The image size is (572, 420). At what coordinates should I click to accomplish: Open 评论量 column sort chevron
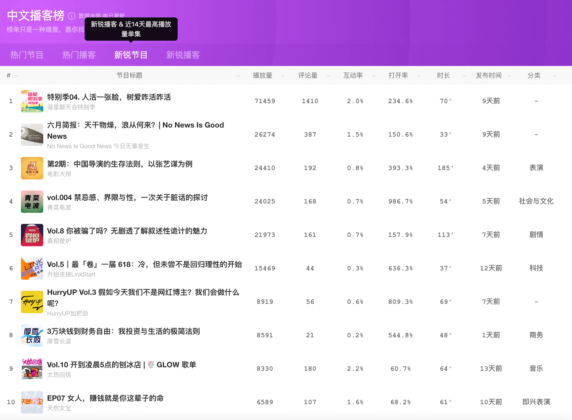328,76
